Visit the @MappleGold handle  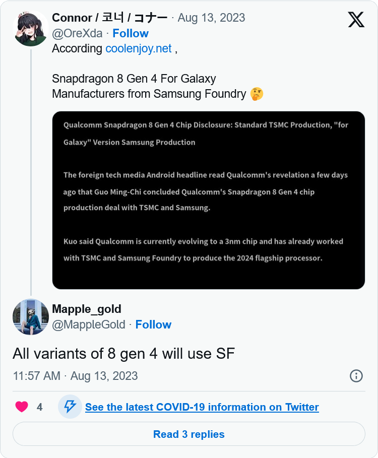pos(89,324)
